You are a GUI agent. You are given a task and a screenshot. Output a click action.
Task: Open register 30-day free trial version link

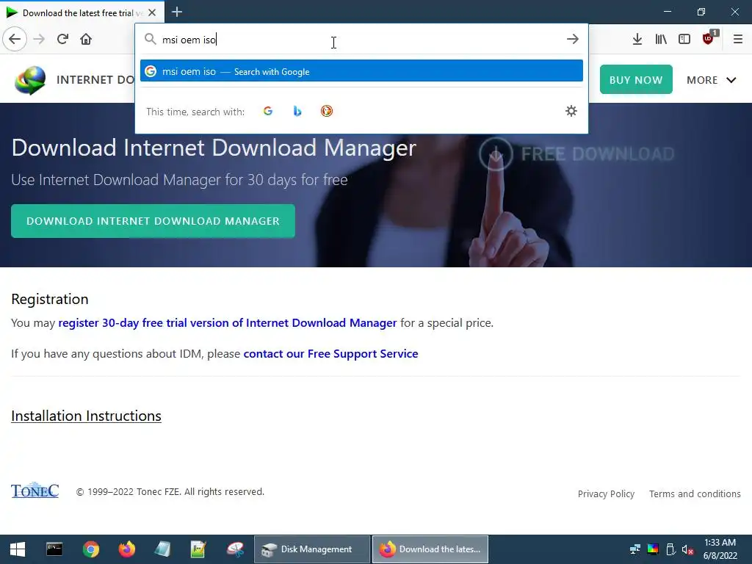pyautogui.click(x=228, y=323)
